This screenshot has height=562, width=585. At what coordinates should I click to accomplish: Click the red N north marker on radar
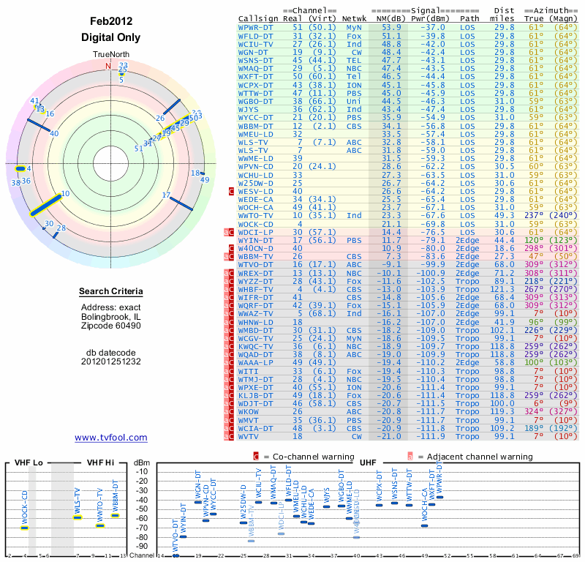click(x=109, y=66)
